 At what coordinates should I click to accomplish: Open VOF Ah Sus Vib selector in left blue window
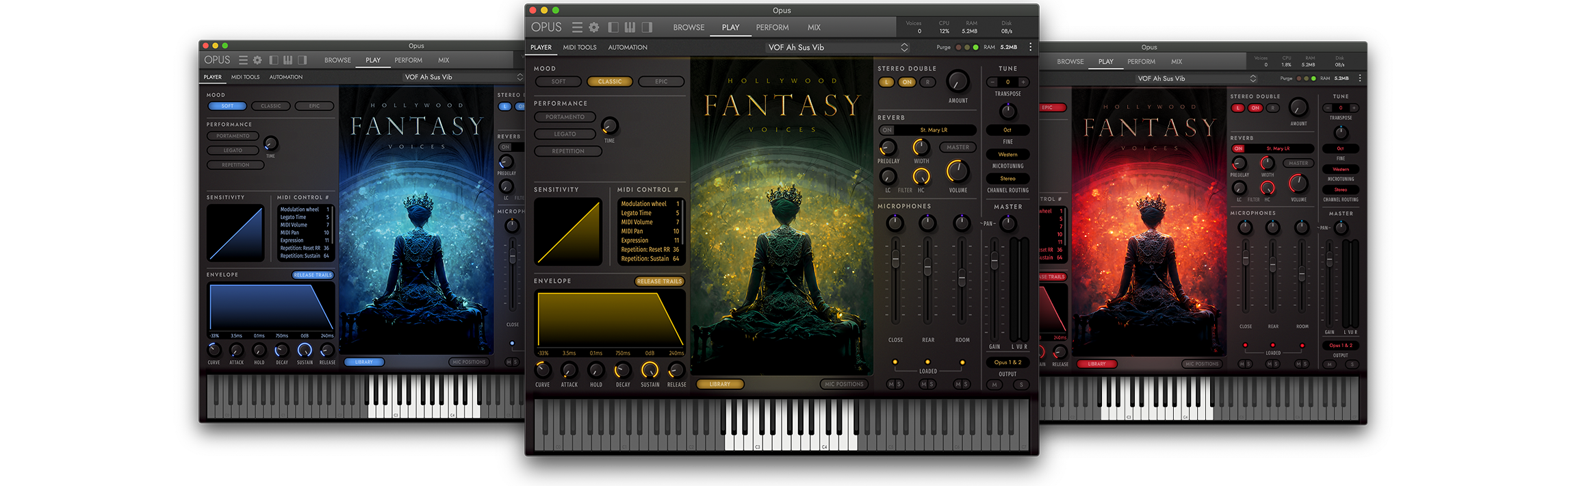tap(463, 77)
